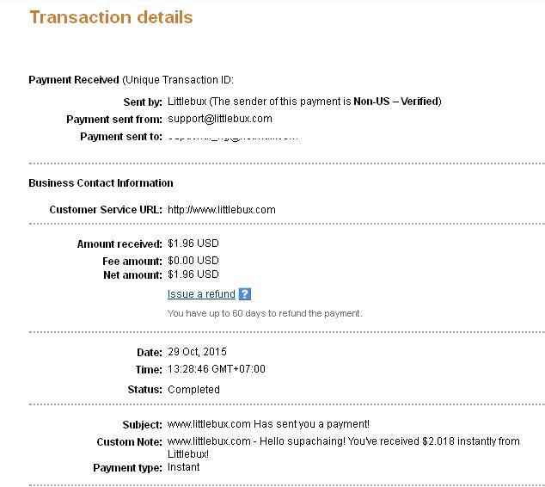Click the obscured Payment sent to address

232,137
